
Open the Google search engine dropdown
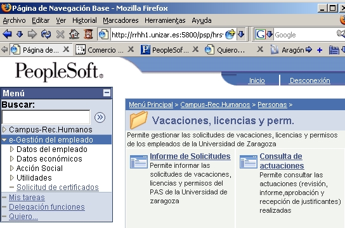[270, 34]
